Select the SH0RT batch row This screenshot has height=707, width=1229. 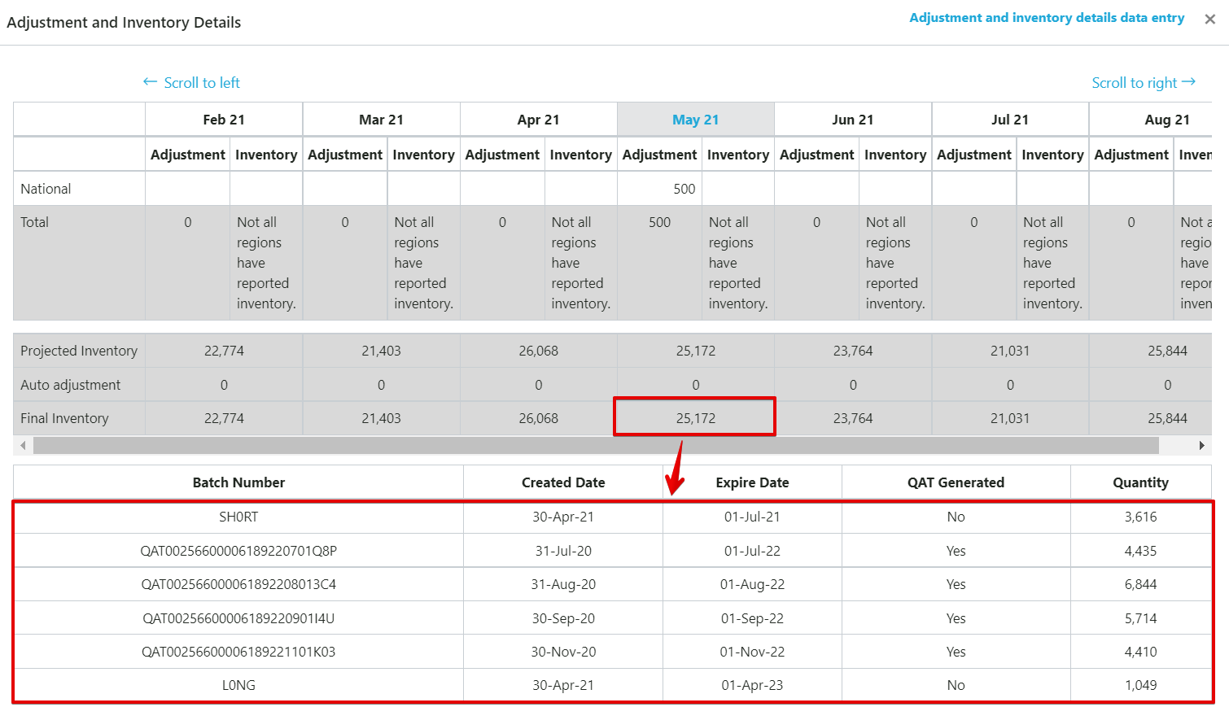click(613, 517)
